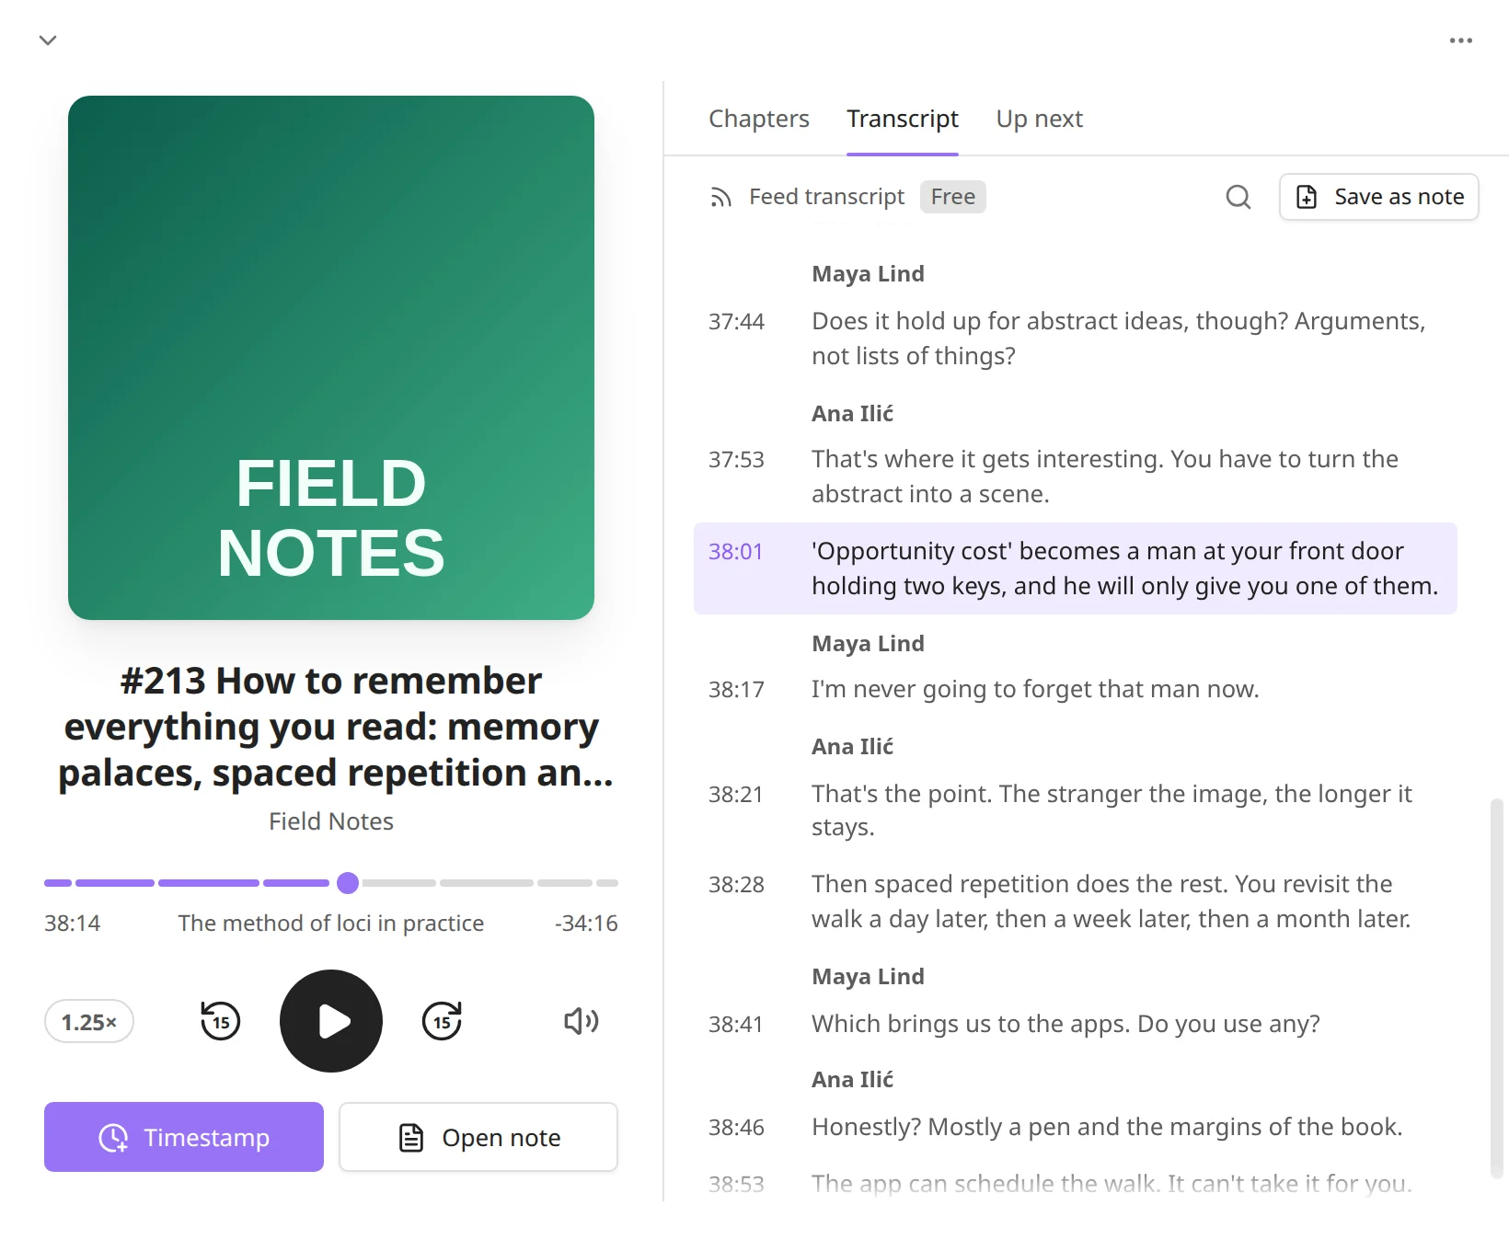Seek to the chapter segment right after the playhead
This screenshot has height=1251, width=1509.
pos(398,883)
